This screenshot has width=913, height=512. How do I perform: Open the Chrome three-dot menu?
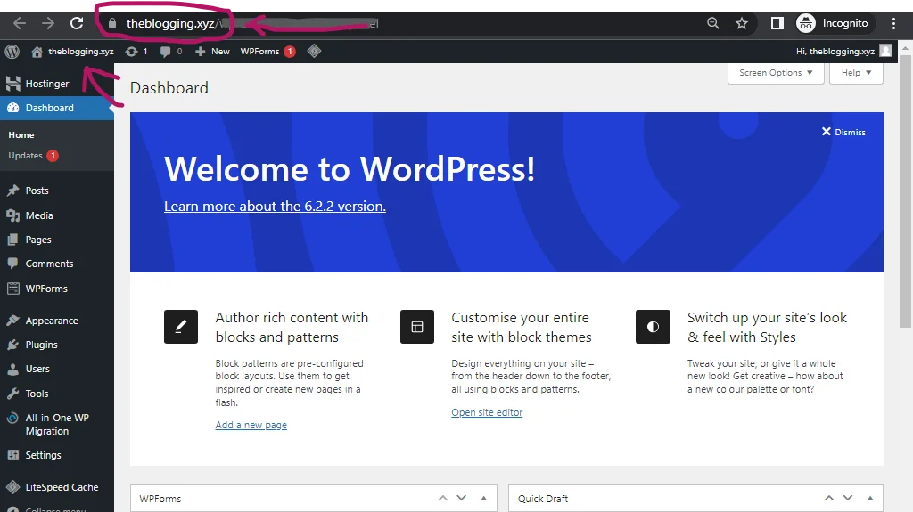tap(893, 23)
